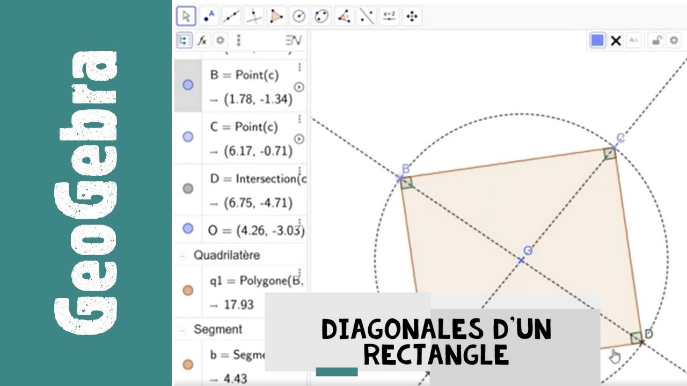687x386 pixels.
Task: Open algebra panel three-dot menu
Action: tap(239, 40)
